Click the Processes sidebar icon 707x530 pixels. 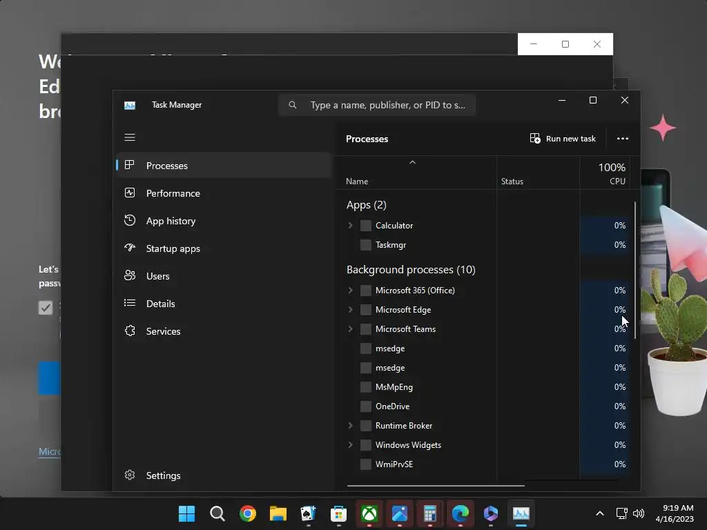pos(129,165)
